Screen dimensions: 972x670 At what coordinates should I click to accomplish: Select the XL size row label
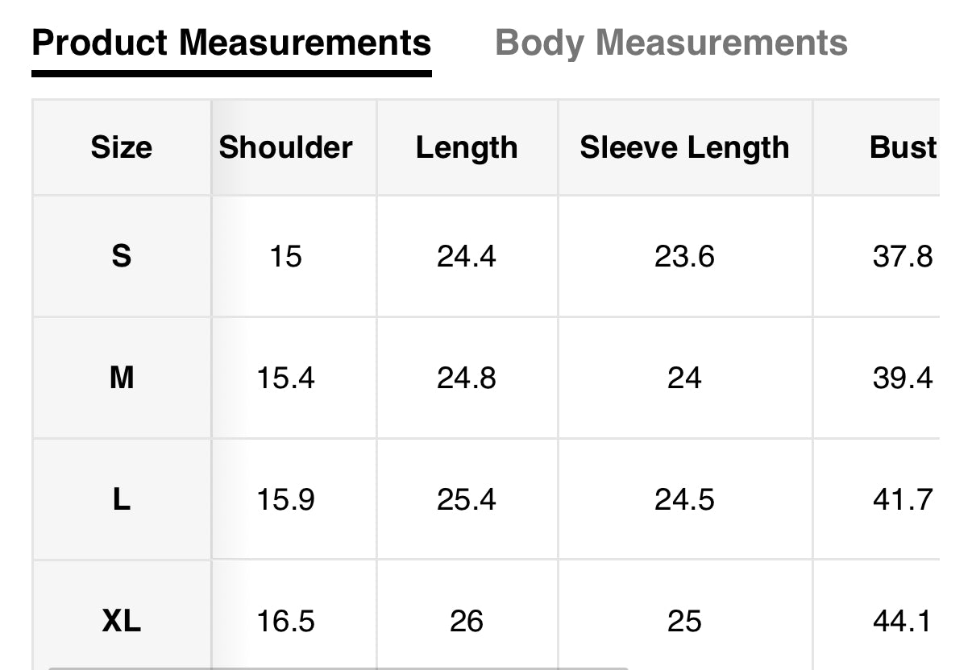[121, 621]
